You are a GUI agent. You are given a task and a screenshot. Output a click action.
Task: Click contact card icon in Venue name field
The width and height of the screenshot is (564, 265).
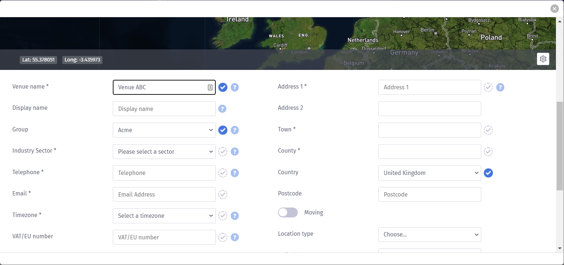coord(210,87)
